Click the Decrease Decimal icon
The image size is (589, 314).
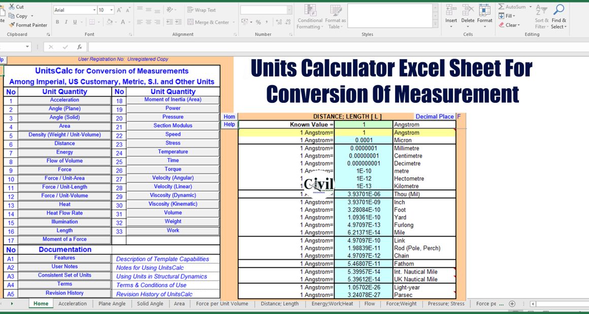point(288,22)
